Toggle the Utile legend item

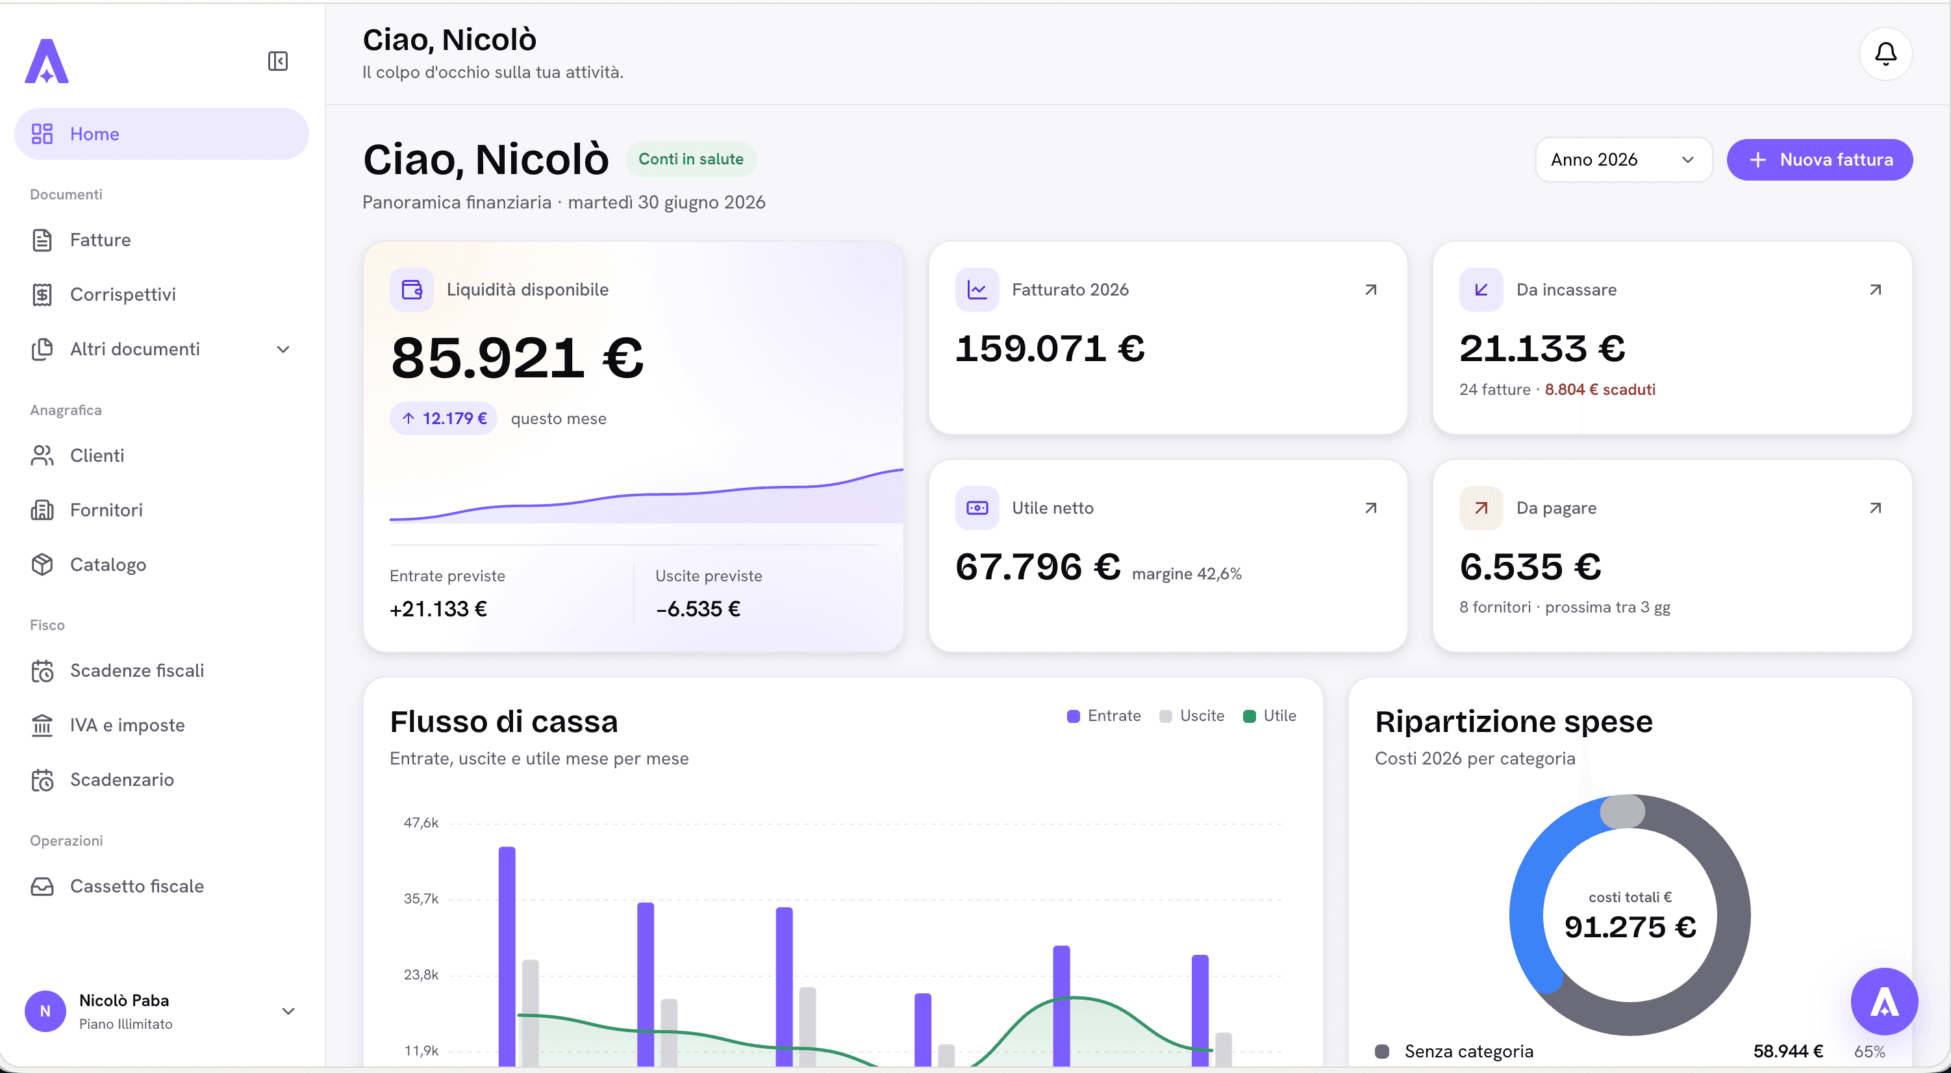pyautogui.click(x=1269, y=716)
